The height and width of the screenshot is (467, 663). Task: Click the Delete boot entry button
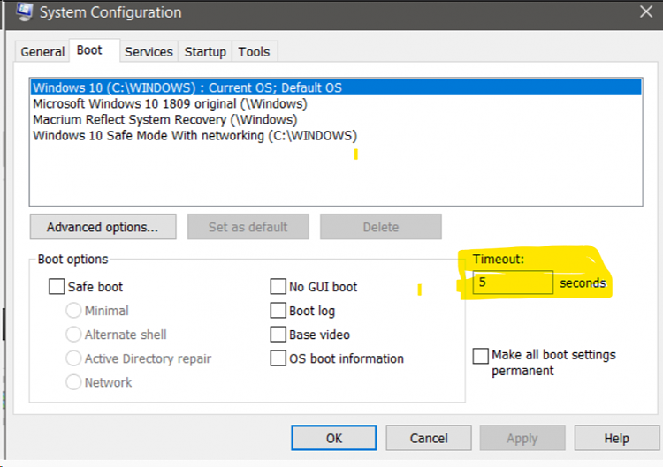click(x=380, y=227)
